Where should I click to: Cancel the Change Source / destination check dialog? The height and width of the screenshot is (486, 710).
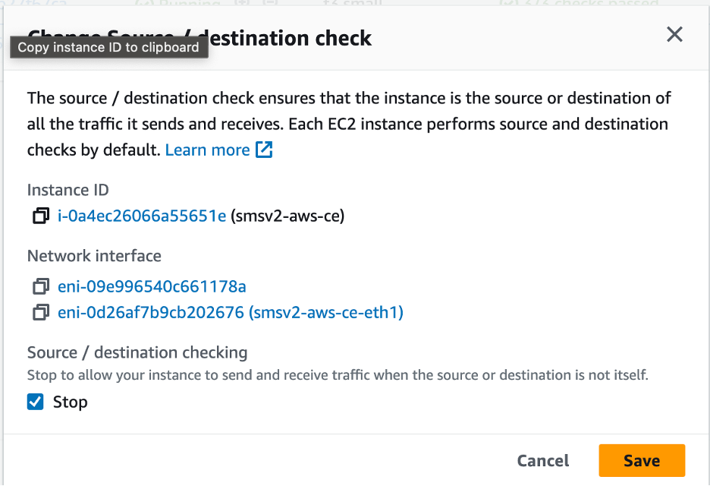click(543, 460)
